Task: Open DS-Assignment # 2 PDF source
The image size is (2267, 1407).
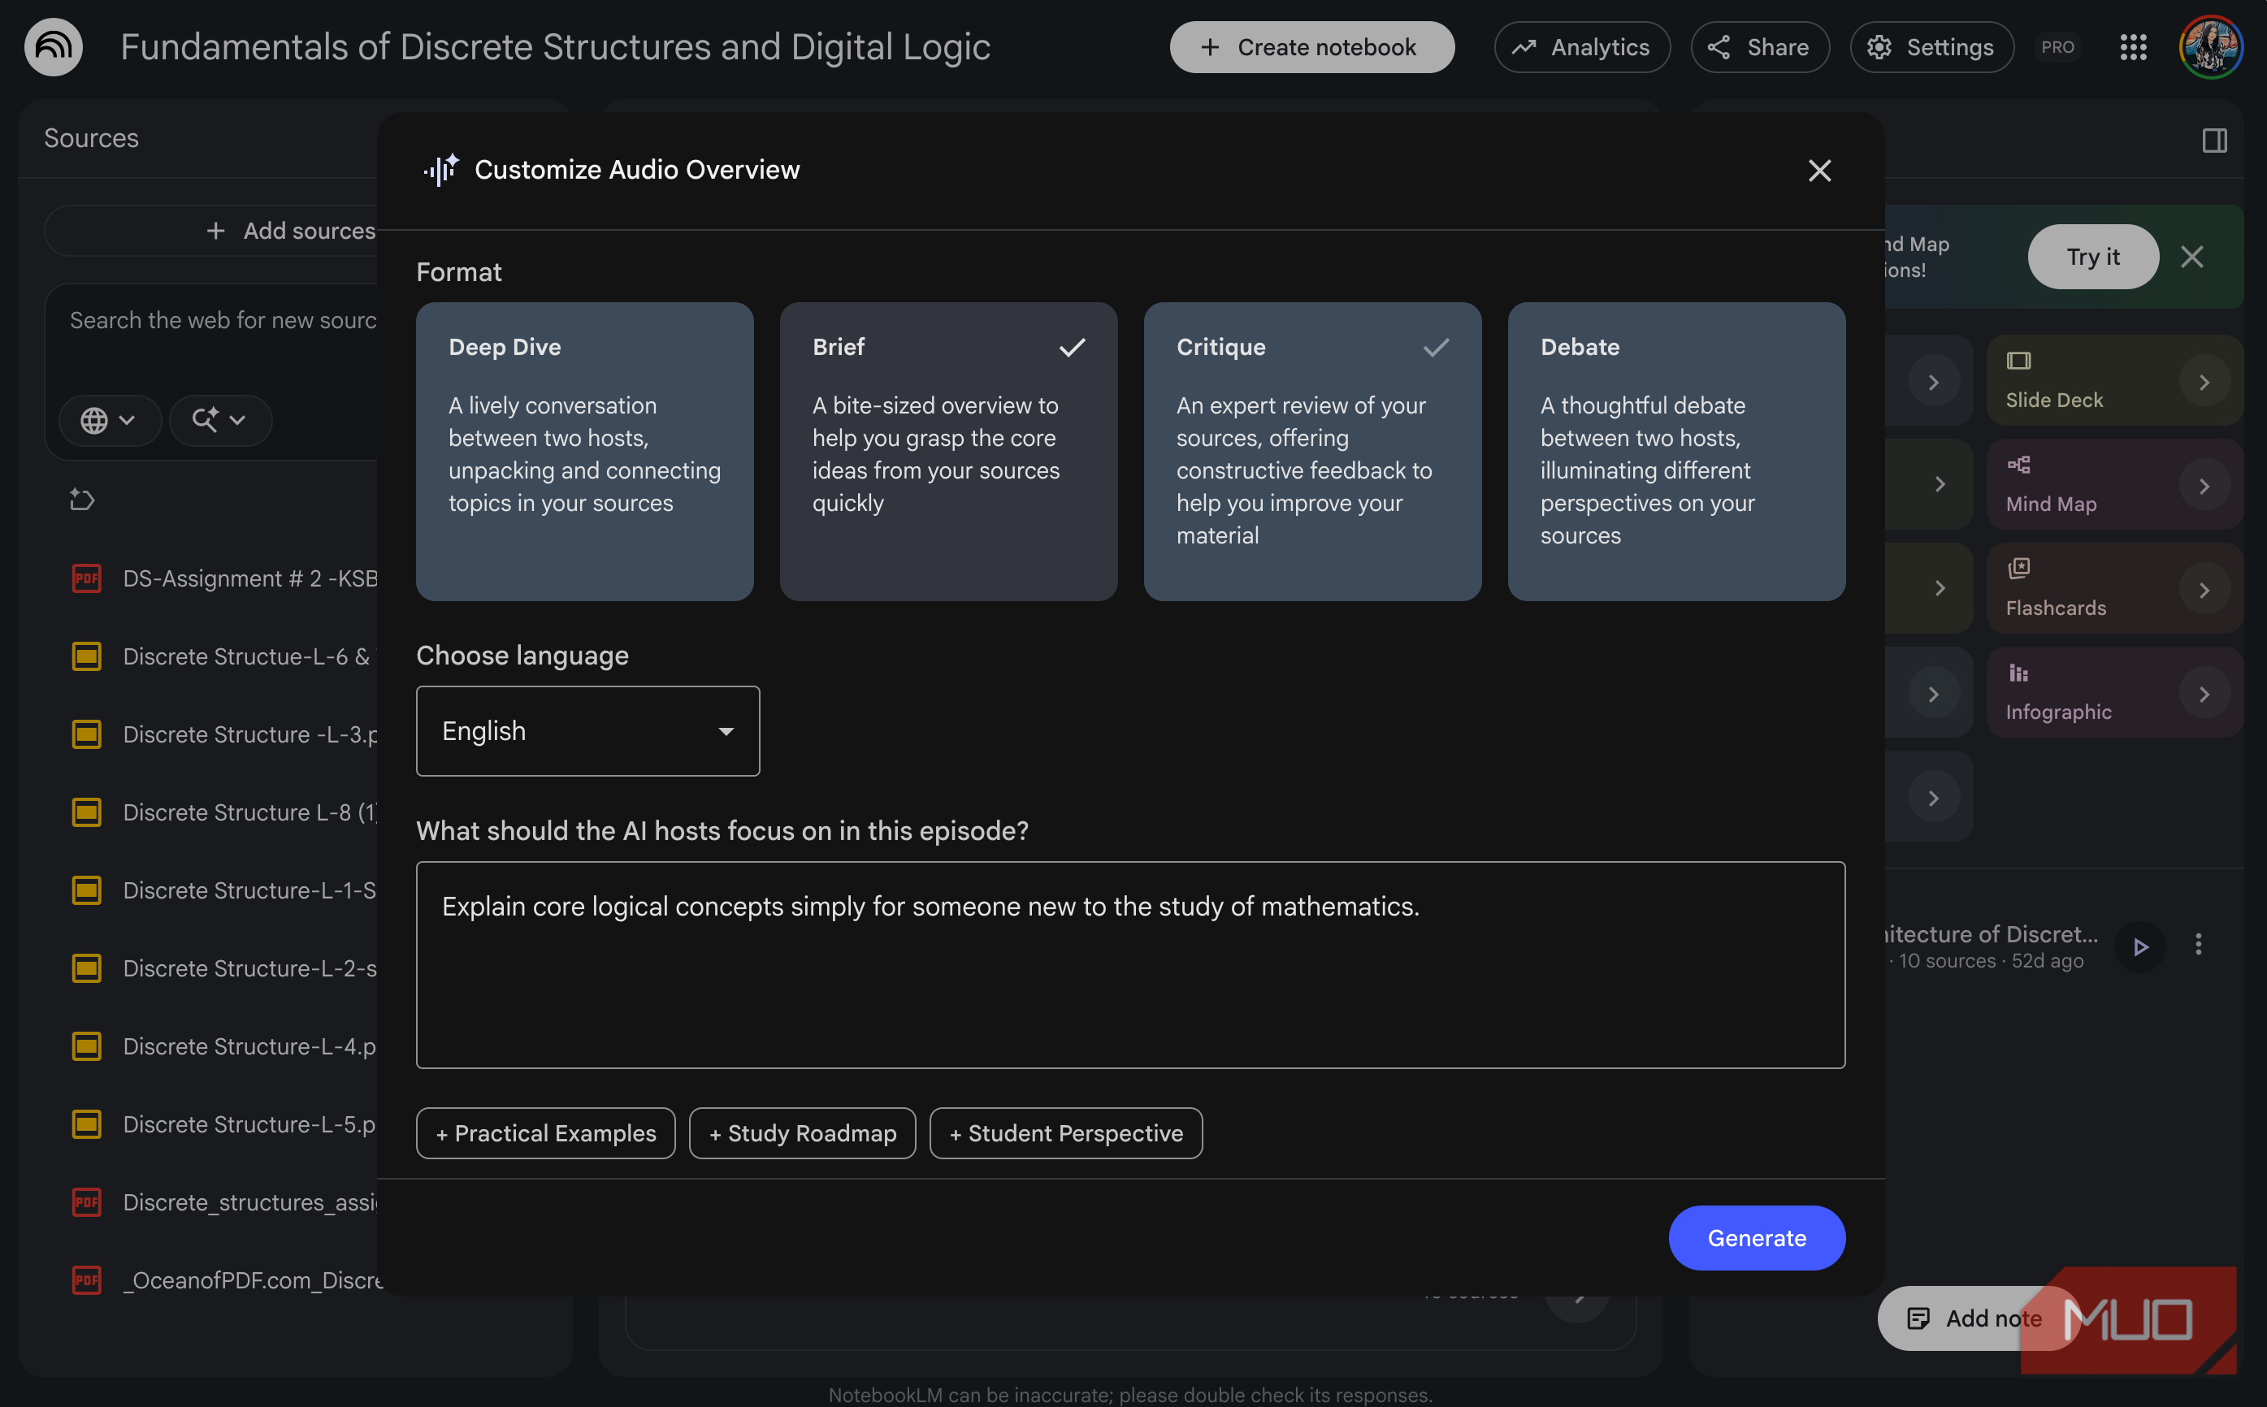Action: (x=224, y=579)
